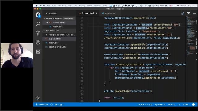Open the Debug menu

(82, 6)
